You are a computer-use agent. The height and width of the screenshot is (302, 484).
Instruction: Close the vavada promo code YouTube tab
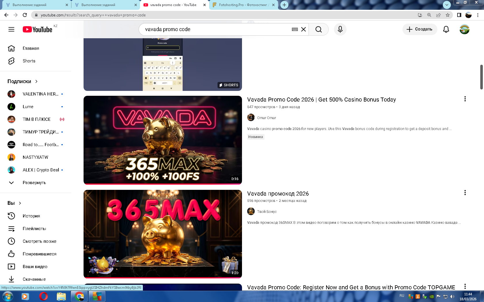pos(205,5)
